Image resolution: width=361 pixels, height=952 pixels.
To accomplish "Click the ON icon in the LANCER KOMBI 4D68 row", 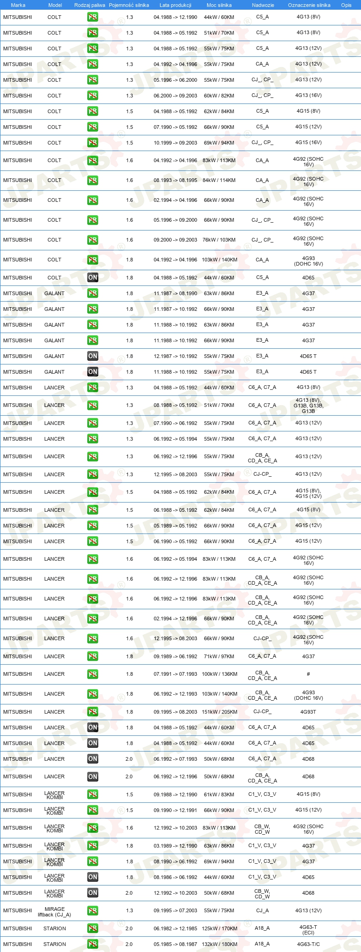I will pyautogui.click(x=93, y=893).
